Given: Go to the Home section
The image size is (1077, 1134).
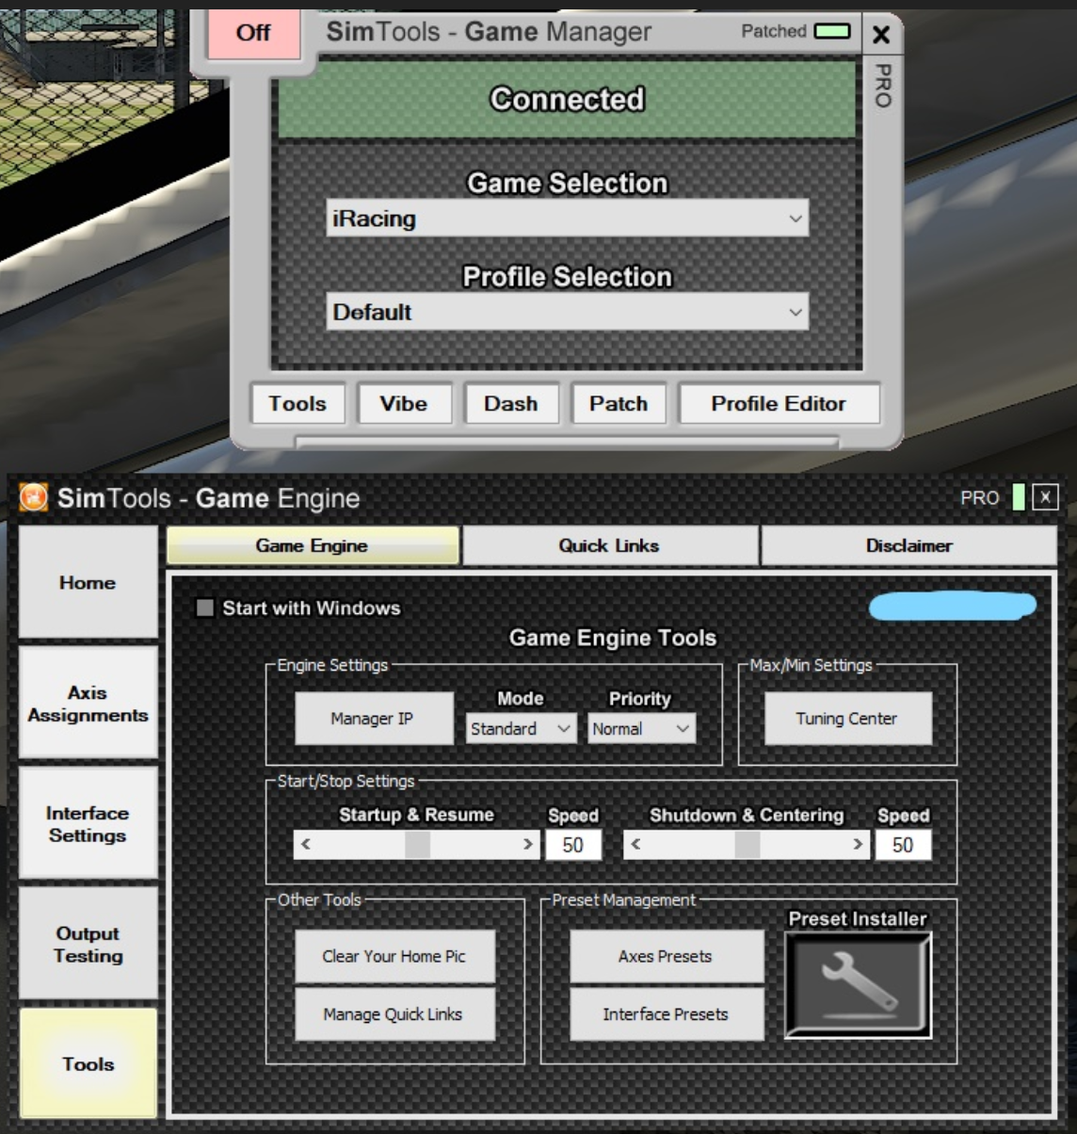Looking at the screenshot, I should tap(88, 582).
